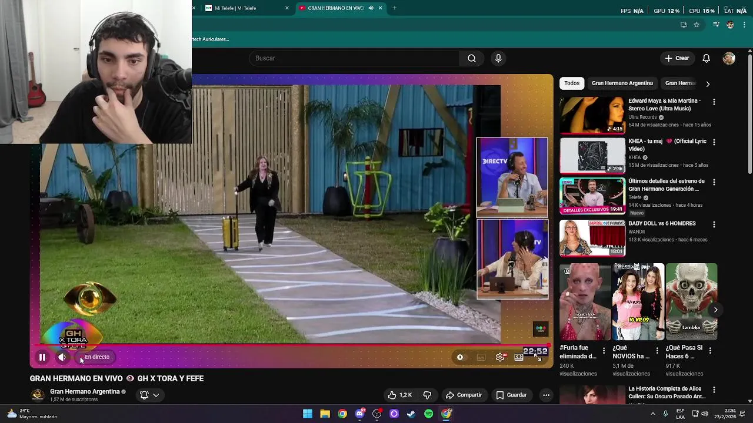Open options for Alice Cullen video

tap(714, 390)
